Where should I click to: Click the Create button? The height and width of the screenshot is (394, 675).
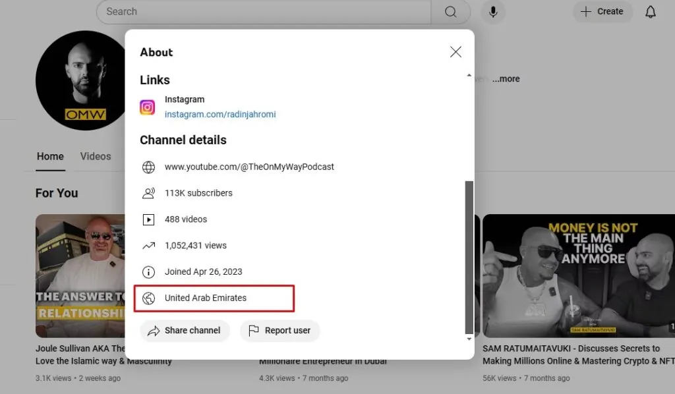click(602, 12)
